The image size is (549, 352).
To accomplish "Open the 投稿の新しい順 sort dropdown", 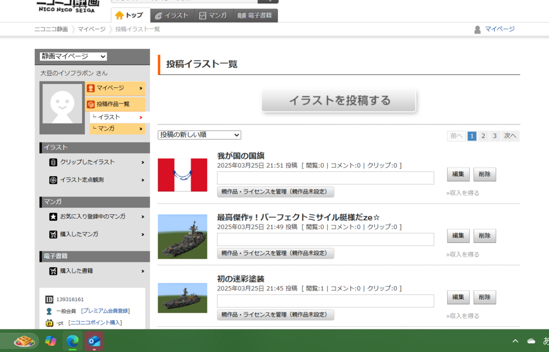I will [x=199, y=135].
